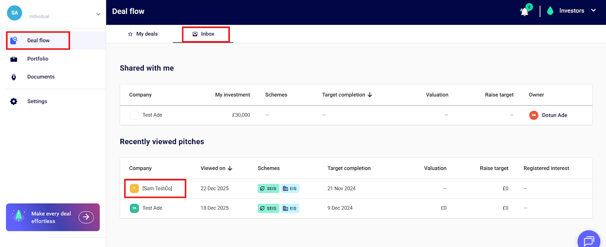This screenshot has height=247, width=606.
Task: Click the SEIS badge on Sam TestCo row
Action: point(268,188)
